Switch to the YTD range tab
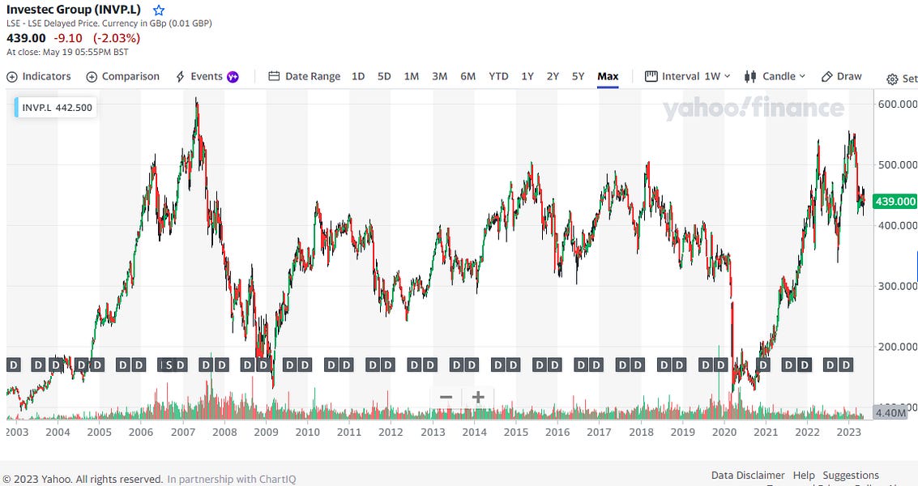The image size is (918, 486). (497, 75)
